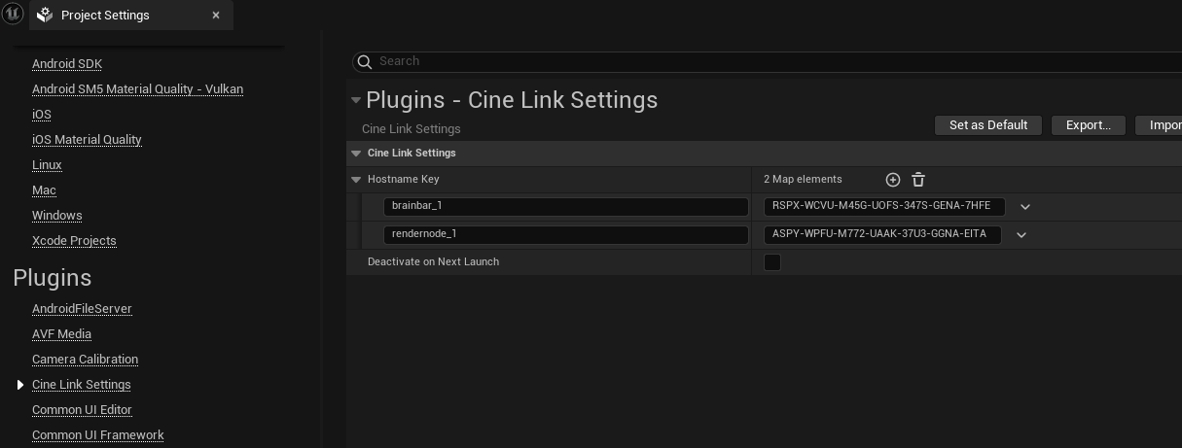The height and width of the screenshot is (448, 1182).
Task: Click the add map element plus icon
Action: (893, 180)
